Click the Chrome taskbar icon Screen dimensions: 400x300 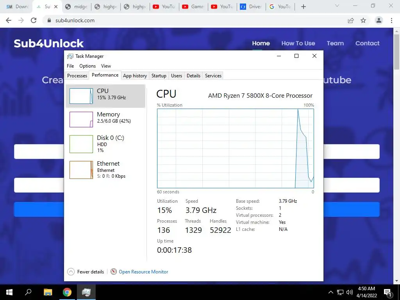67,292
